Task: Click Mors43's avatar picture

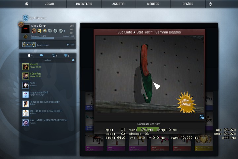Action: 25,67
